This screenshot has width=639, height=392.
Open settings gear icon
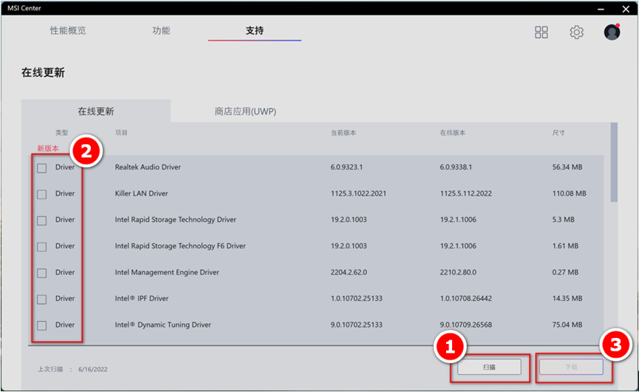coord(576,32)
